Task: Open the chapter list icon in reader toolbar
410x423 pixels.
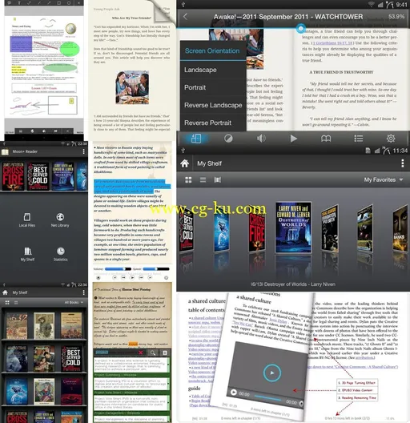Action: 358,139
